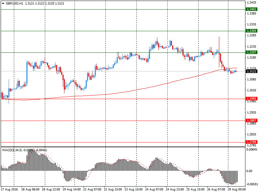Click the 1.3304 resistance level label
This screenshot has width=258, height=193.
click(x=252, y=31)
